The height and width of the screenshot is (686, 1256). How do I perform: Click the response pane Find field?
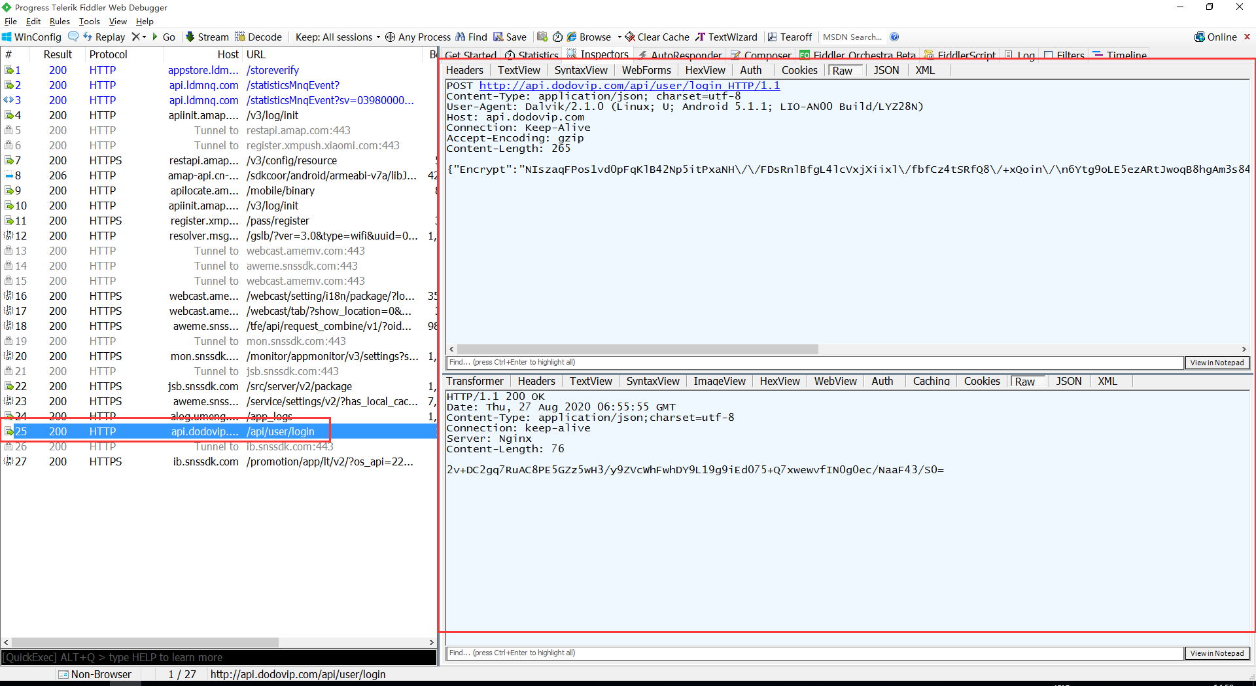(x=814, y=653)
